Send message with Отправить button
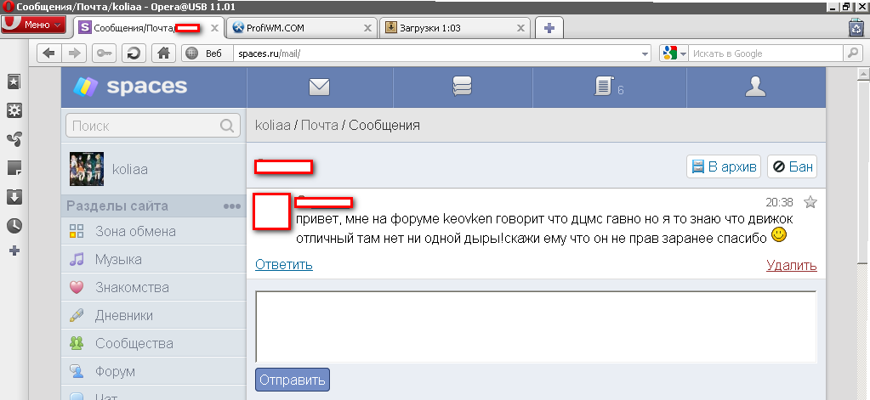 coord(293,380)
